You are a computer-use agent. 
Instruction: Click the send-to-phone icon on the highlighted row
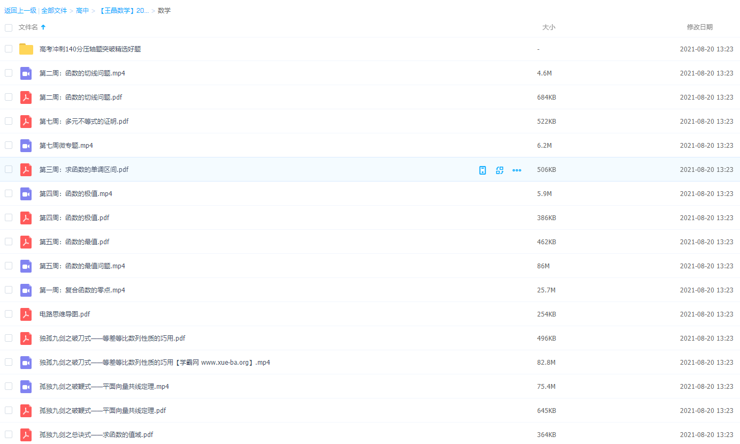coord(482,170)
